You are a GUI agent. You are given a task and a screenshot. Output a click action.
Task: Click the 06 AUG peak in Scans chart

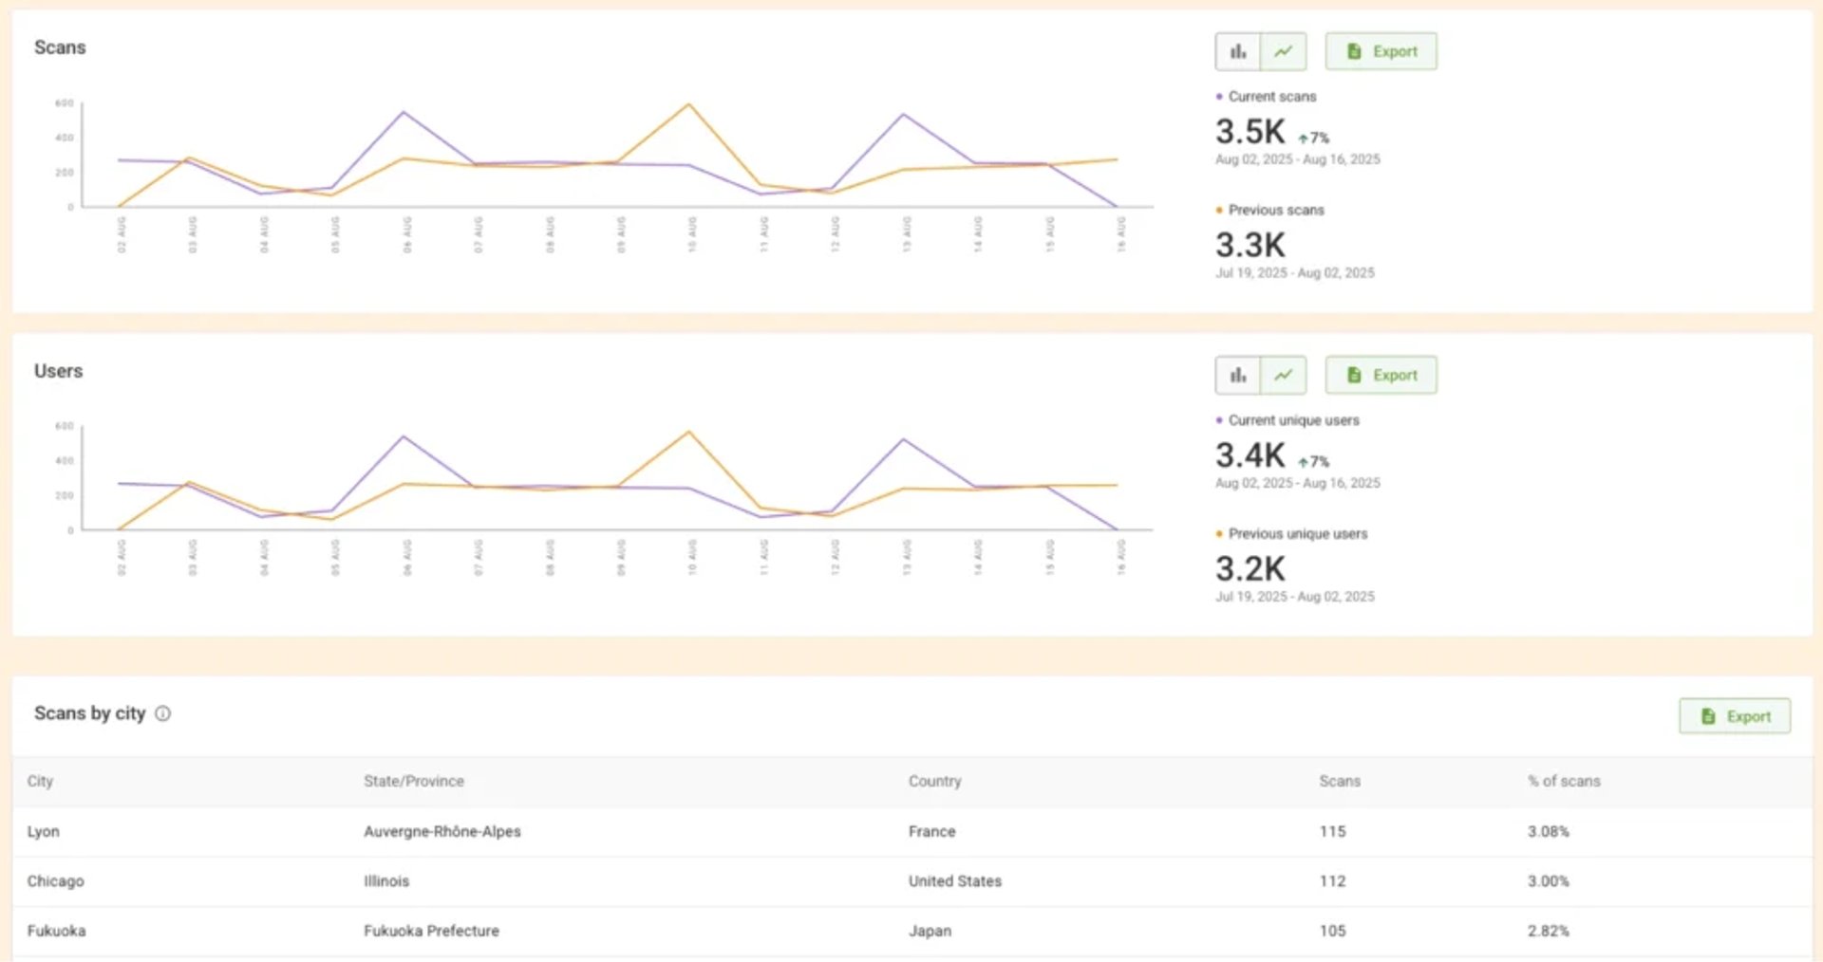coord(404,112)
